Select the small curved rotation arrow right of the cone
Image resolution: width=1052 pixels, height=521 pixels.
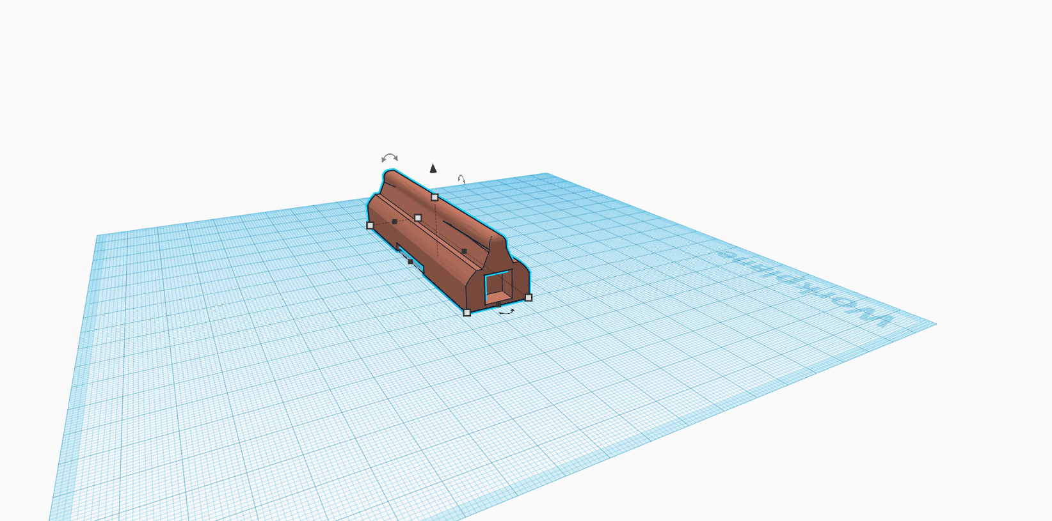click(461, 179)
